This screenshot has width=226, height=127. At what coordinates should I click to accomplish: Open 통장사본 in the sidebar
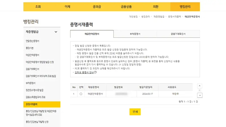coord(30,48)
